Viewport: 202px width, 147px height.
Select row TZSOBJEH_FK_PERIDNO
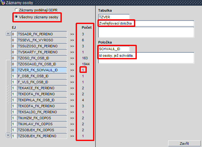(x=42, y=136)
